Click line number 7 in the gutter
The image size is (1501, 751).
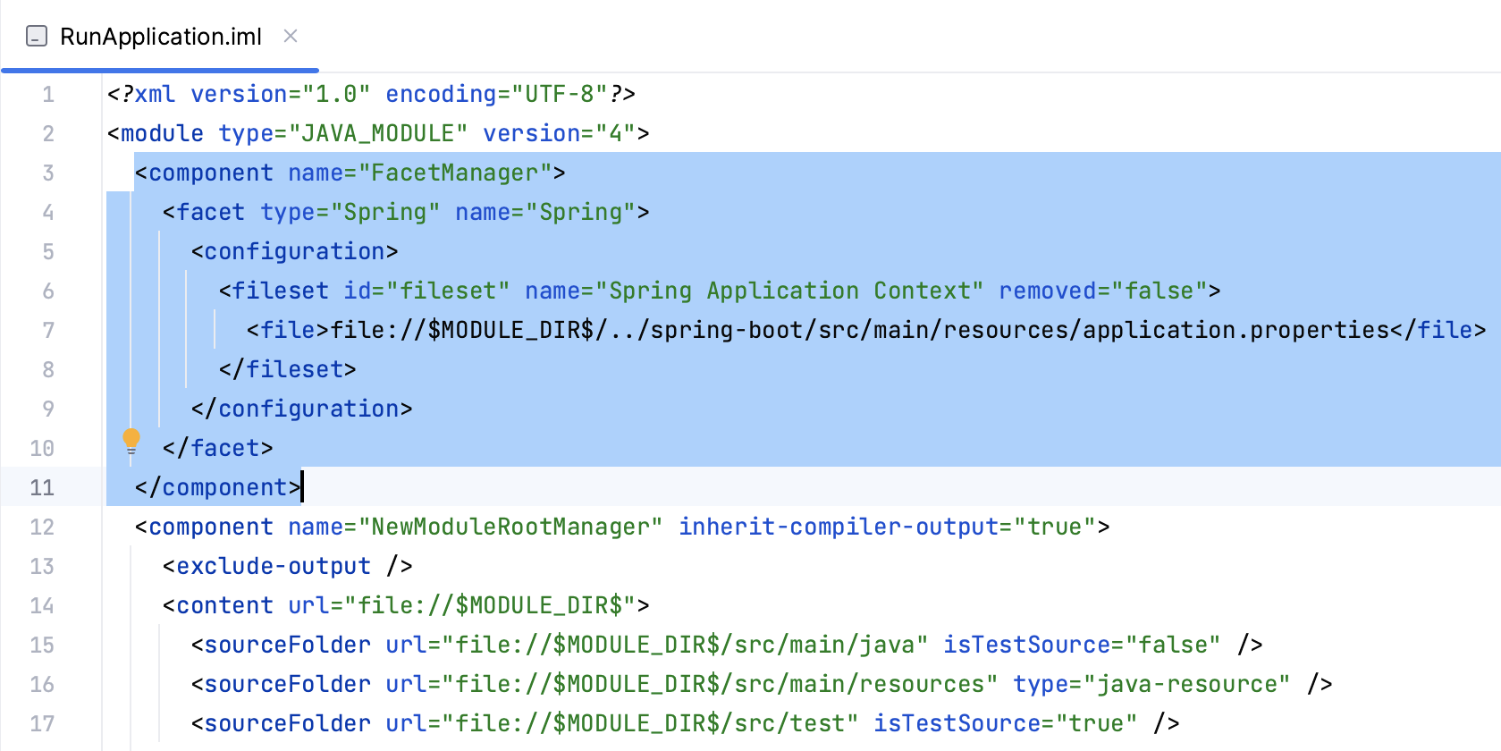pos(47,330)
